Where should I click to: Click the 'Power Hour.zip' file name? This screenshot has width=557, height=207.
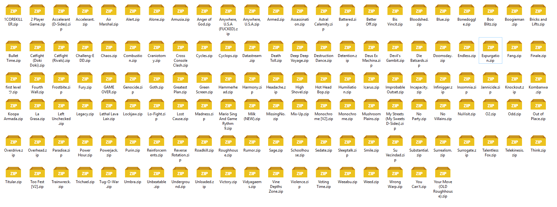(85, 153)
